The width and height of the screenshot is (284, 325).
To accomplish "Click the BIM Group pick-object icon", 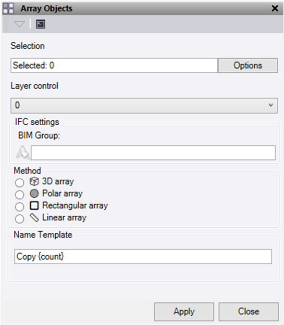I will 23,153.
